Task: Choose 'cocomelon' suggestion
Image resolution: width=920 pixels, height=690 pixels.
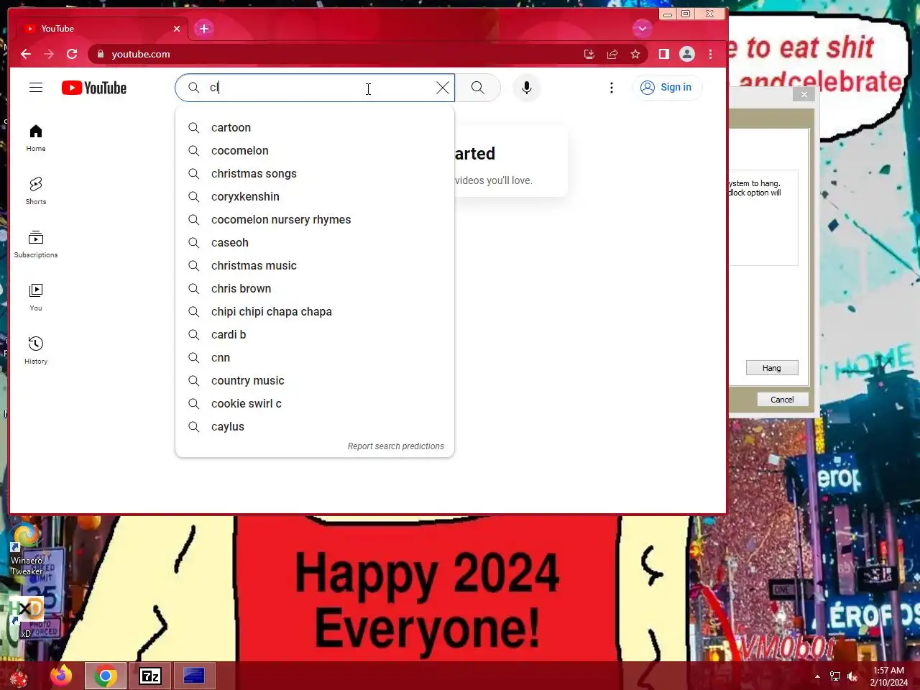Action: click(x=315, y=150)
